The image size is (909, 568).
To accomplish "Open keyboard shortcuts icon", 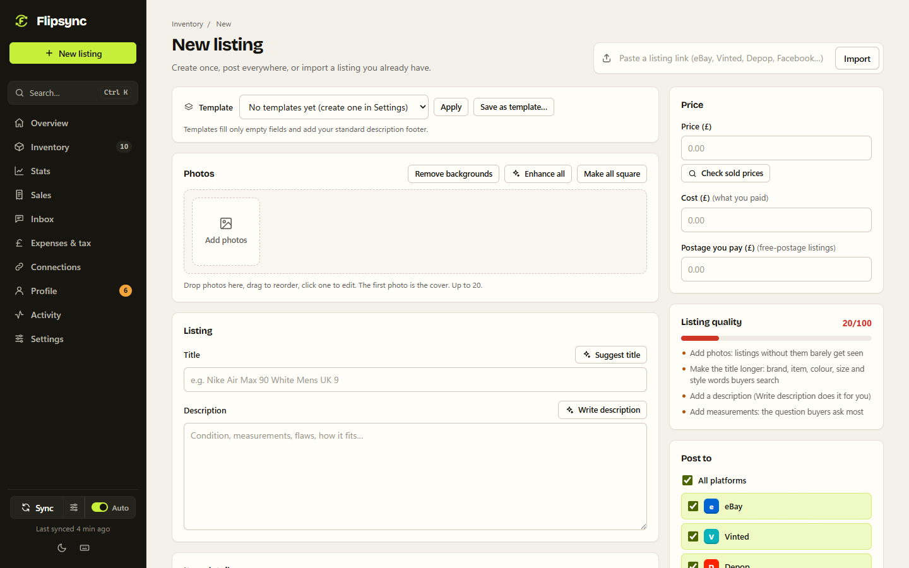I will [x=85, y=548].
